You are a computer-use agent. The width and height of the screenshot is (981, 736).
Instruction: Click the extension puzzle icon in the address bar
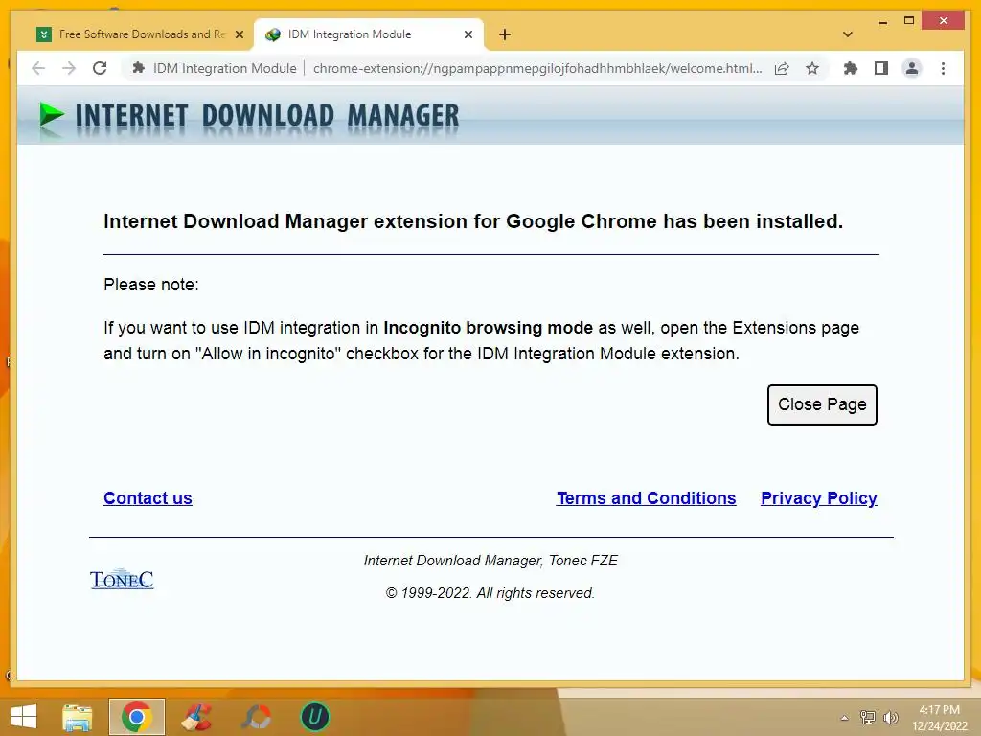[x=138, y=68]
